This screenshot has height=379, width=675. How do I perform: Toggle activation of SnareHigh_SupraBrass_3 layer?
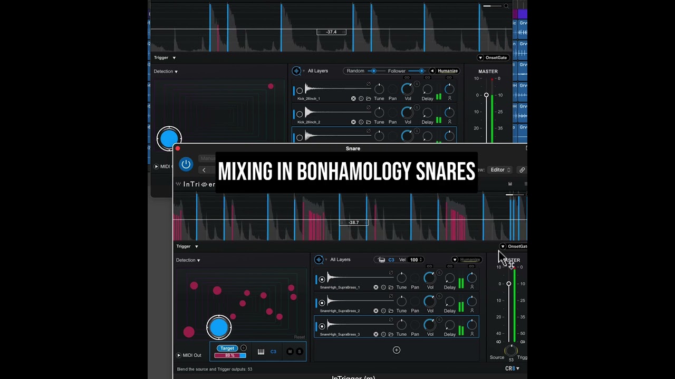[322, 326]
